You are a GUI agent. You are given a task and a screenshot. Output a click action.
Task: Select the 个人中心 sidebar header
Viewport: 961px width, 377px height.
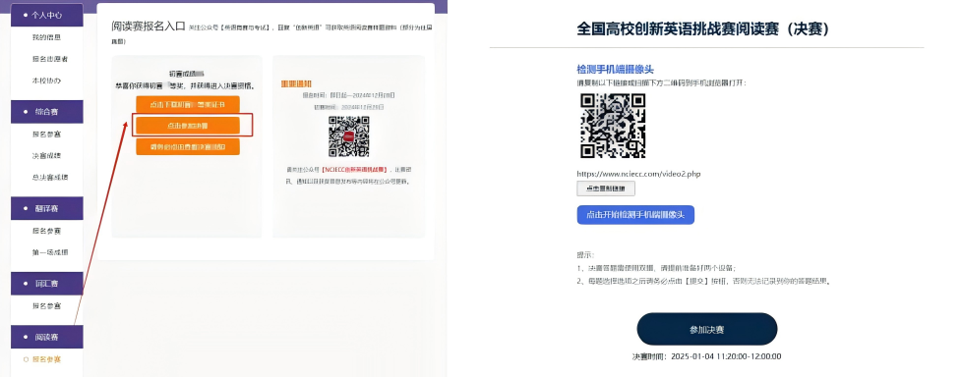[x=46, y=15]
